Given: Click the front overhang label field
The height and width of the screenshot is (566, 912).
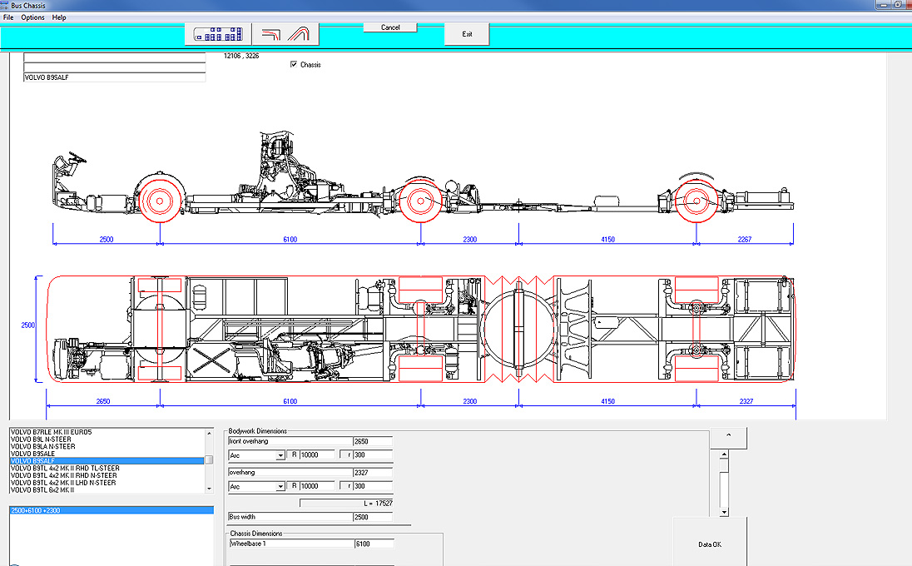Looking at the screenshot, I should (x=290, y=441).
